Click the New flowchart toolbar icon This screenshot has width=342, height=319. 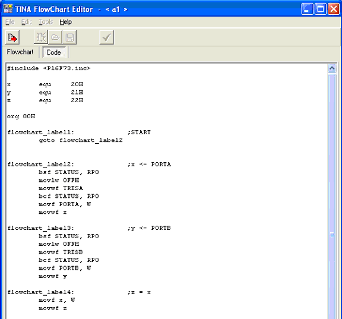coord(41,37)
